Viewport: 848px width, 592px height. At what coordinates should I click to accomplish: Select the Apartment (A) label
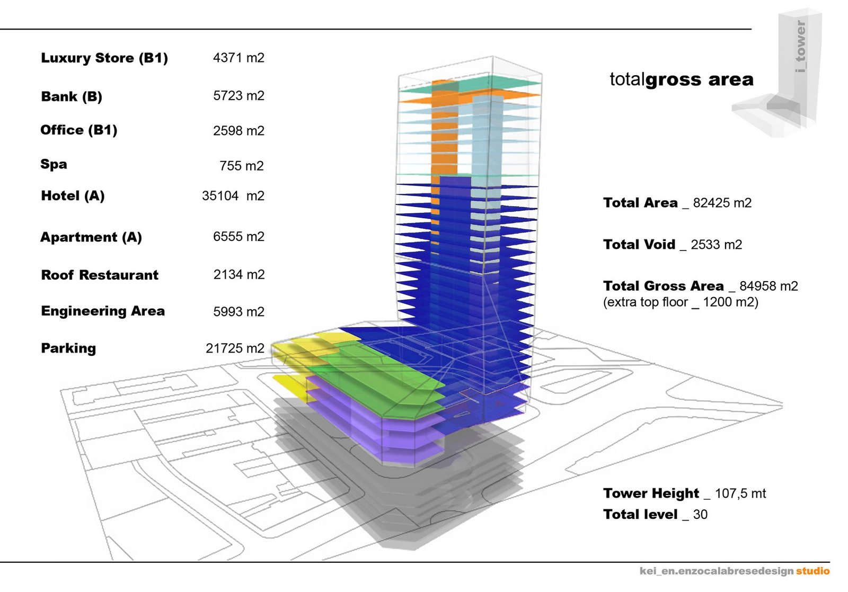pyautogui.click(x=91, y=237)
